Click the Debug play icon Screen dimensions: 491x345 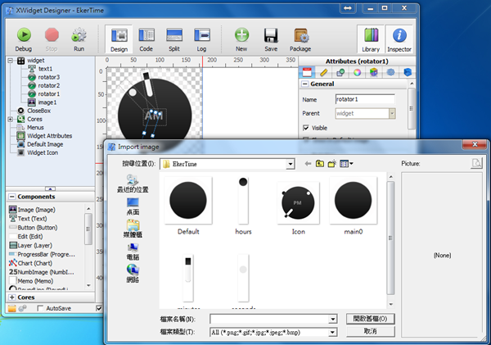pyautogui.click(x=24, y=35)
